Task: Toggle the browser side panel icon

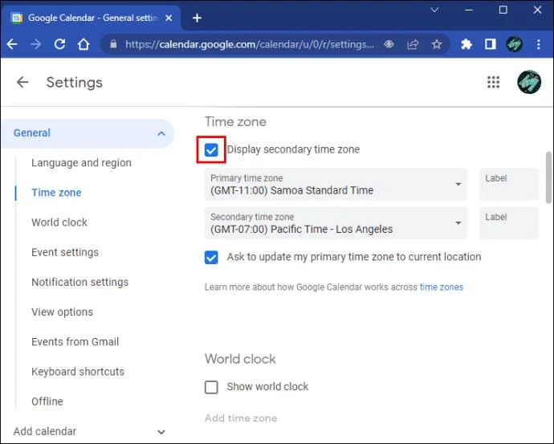Action: tap(490, 44)
